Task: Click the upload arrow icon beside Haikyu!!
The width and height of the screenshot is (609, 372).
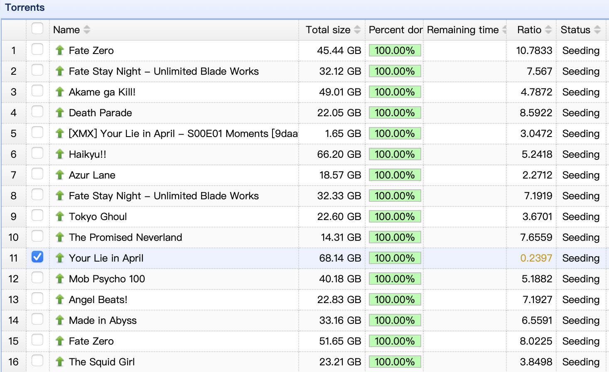Action: (x=60, y=154)
